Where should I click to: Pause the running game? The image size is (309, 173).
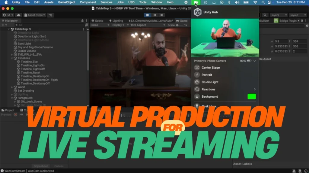click(155, 15)
